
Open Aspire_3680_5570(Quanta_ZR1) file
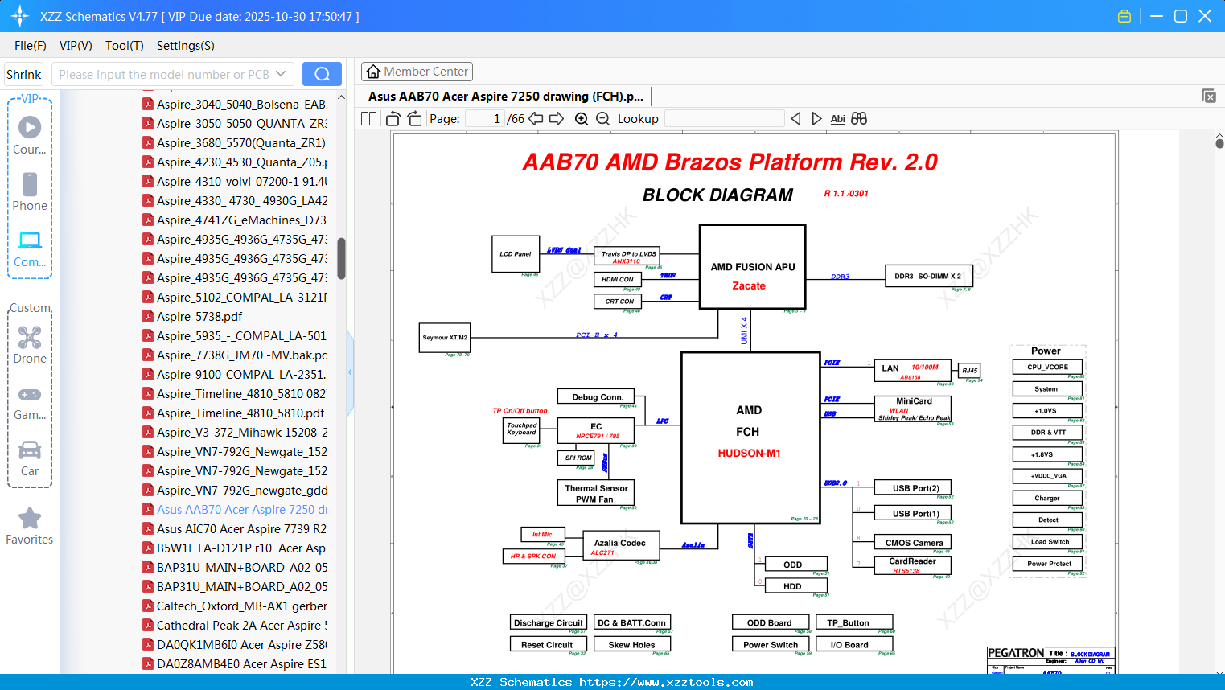click(234, 142)
